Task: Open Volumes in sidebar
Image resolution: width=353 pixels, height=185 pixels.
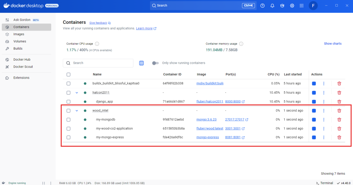Action: (27, 41)
